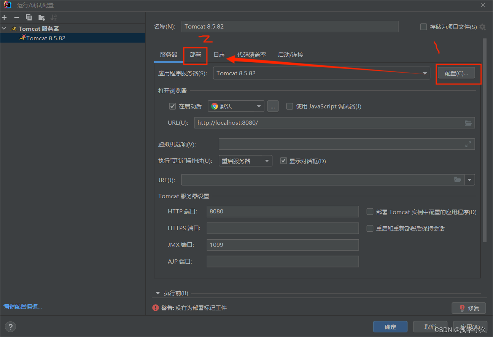The height and width of the screenshot is (337, 493).
Task: Click the Tomcat server group icon
Action: pyautogui.click(x=14, y=29)
